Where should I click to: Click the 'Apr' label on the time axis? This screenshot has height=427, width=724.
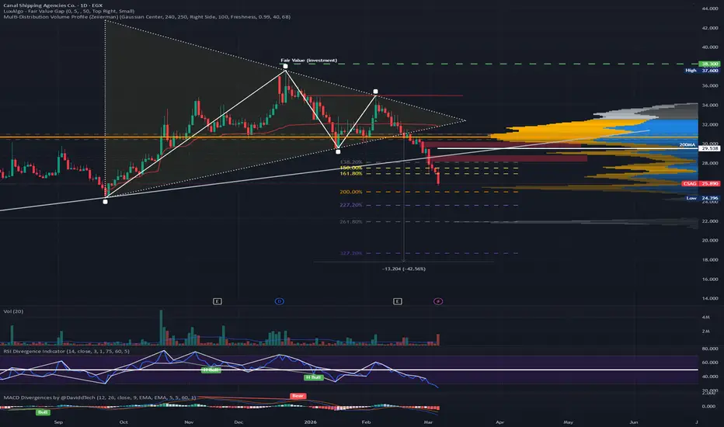(x=499, y=422)
